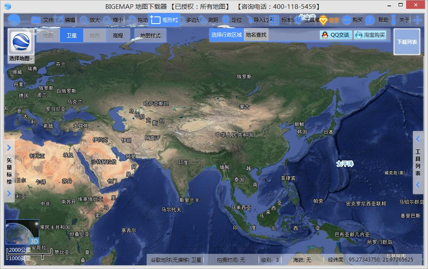Select the 放大 zoom-in magnifier
The height and width of the screenshot is (269, 428).
(x=90, y=20)
